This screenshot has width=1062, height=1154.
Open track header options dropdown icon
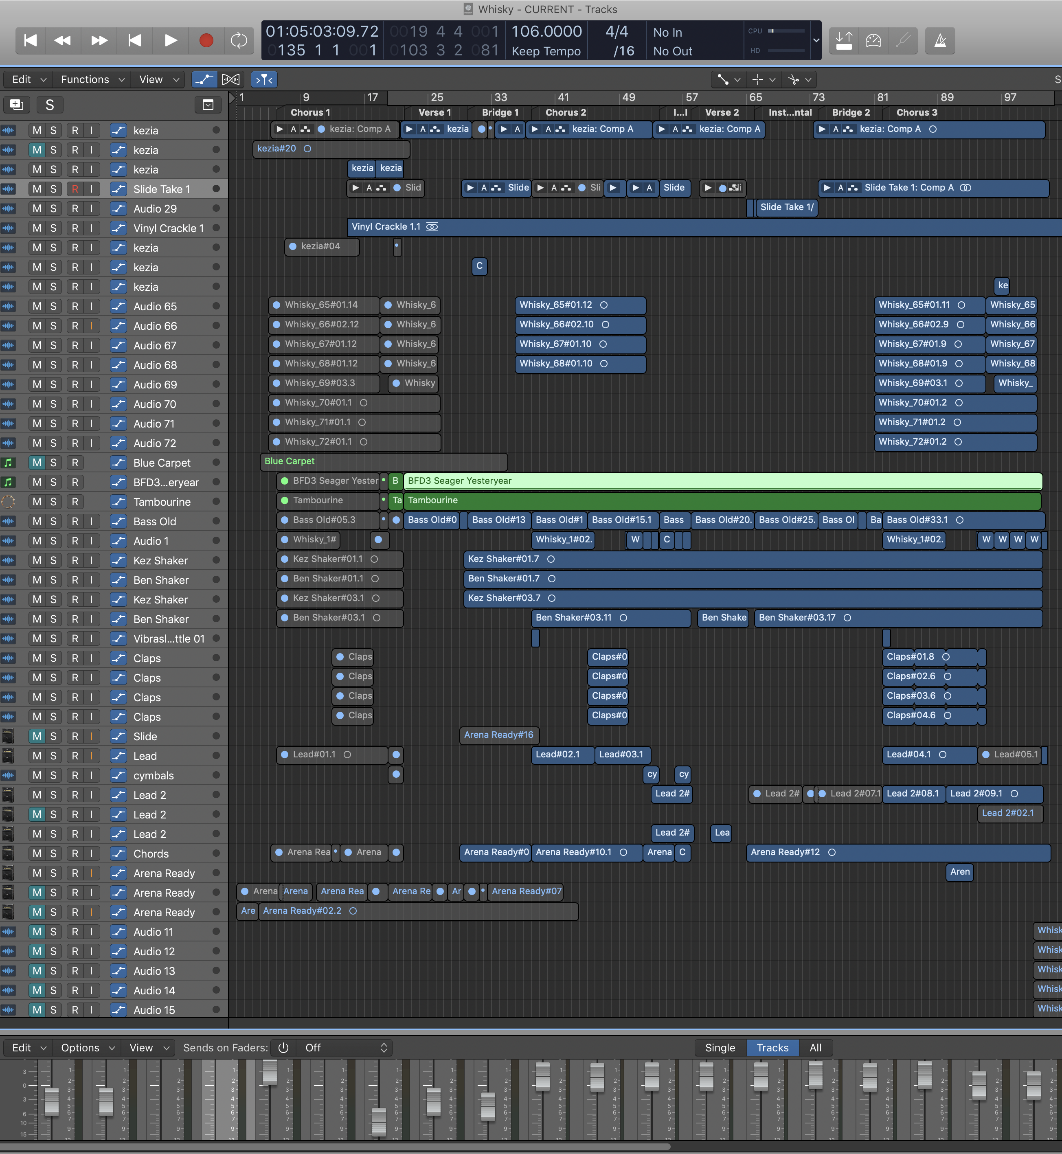tap(208, 105)
